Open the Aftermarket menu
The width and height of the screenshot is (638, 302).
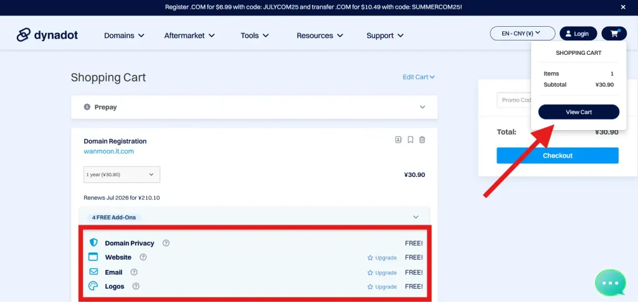189,35
